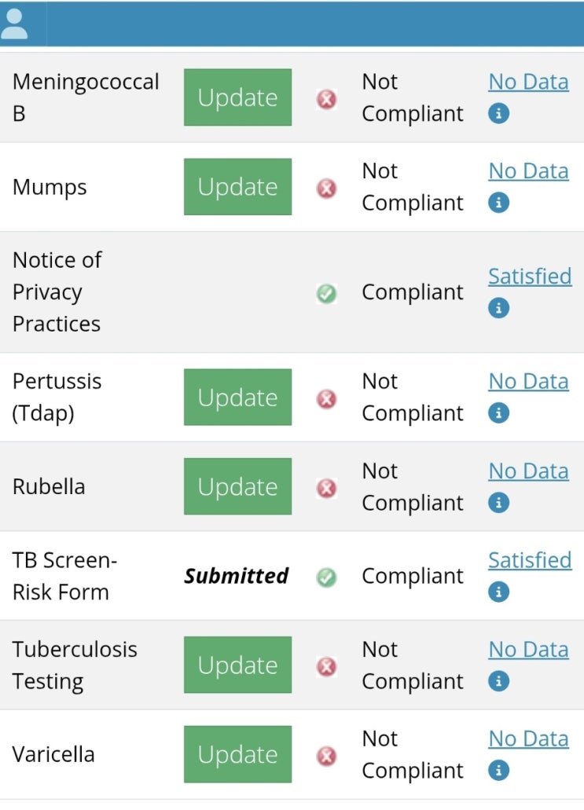
Task: View info icon for Rubella requirement
Action: [x=498, y=503]
